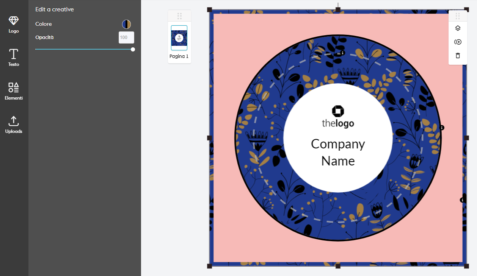The width and height of the screenshot is (477, 276).
Task: Open the Colore color swatch
Action: [126, 24]
